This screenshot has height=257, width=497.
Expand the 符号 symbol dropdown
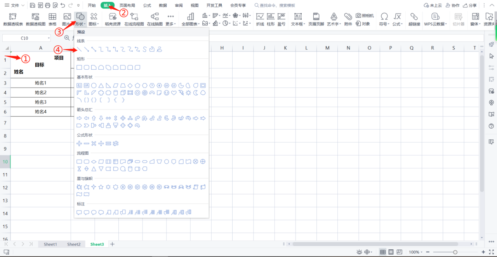(384, 19)
